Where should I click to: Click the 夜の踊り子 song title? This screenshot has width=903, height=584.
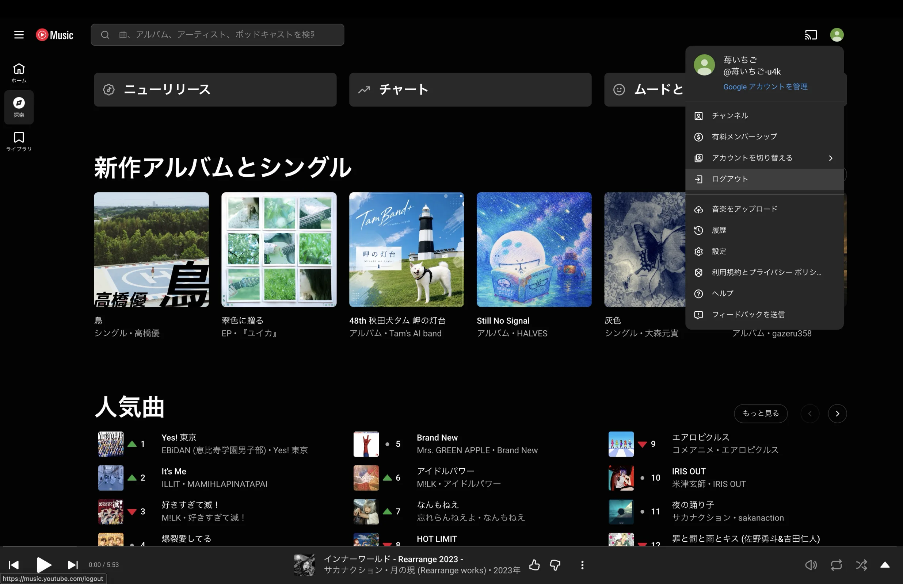[693, 505]
